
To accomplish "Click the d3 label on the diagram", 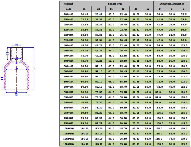I will (x=16, y=45).
